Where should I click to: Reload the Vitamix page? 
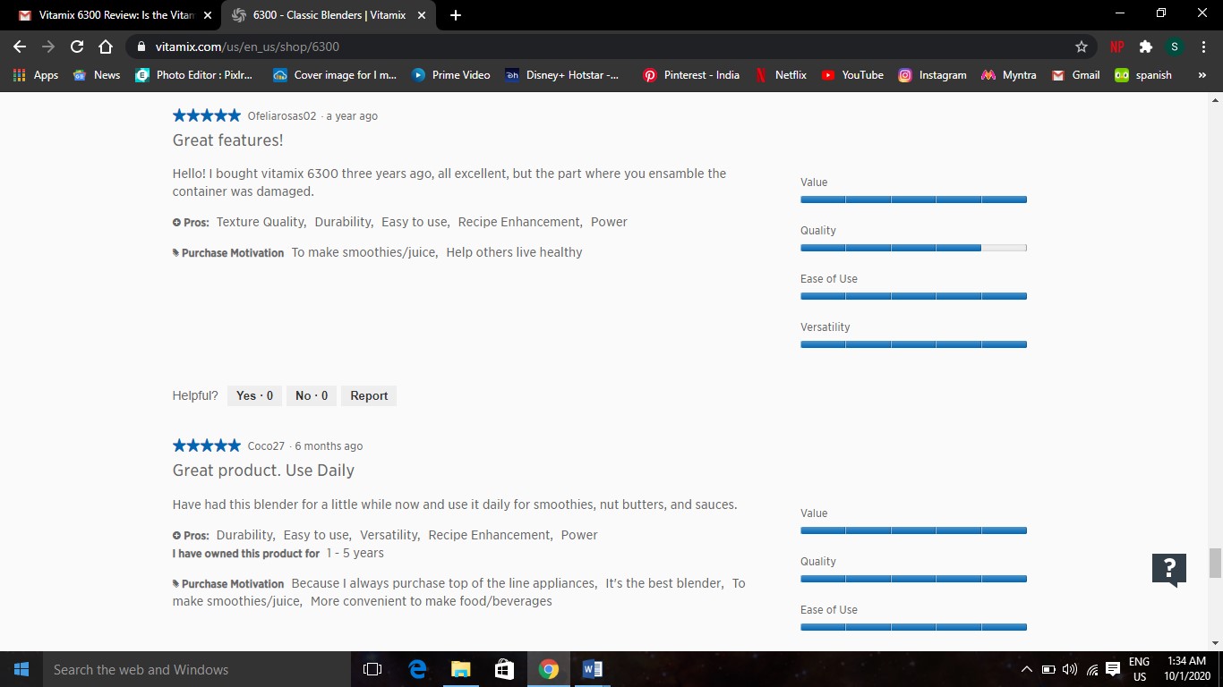77,47
